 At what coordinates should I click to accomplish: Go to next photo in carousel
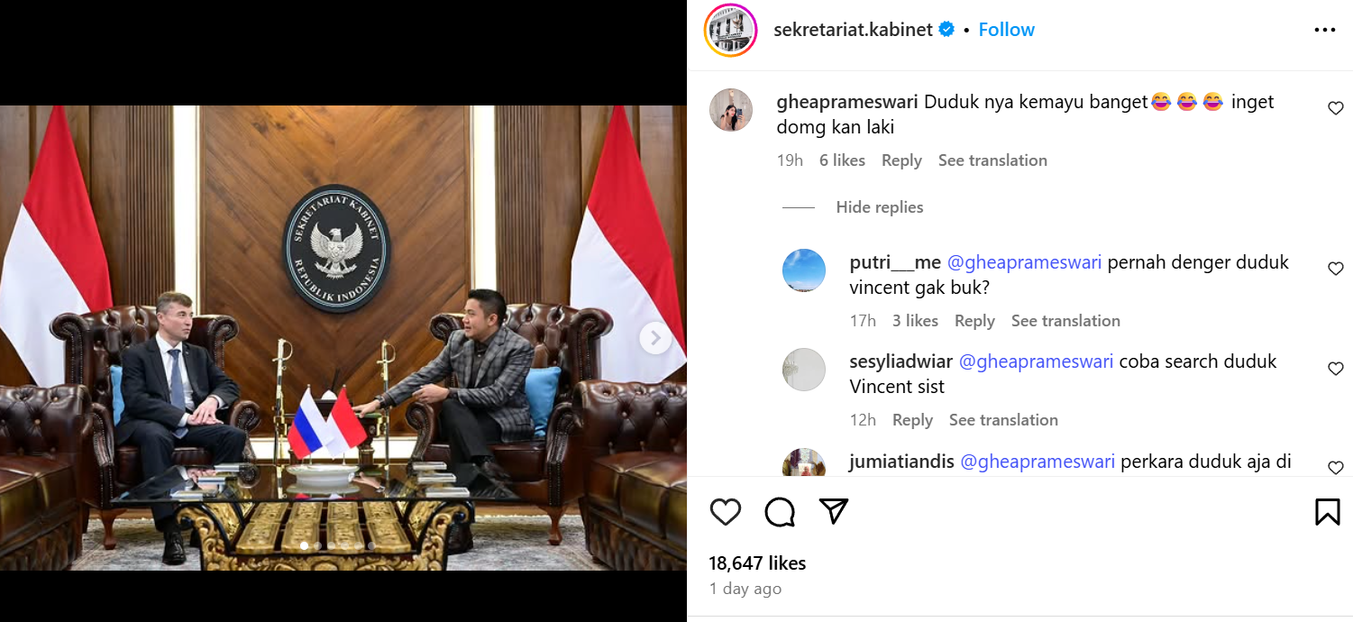click(x=655, y=338)
